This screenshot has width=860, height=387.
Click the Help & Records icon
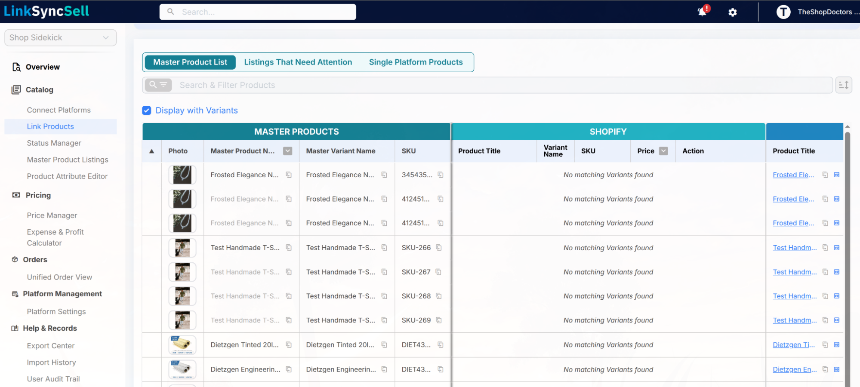[x=15, y=328]
